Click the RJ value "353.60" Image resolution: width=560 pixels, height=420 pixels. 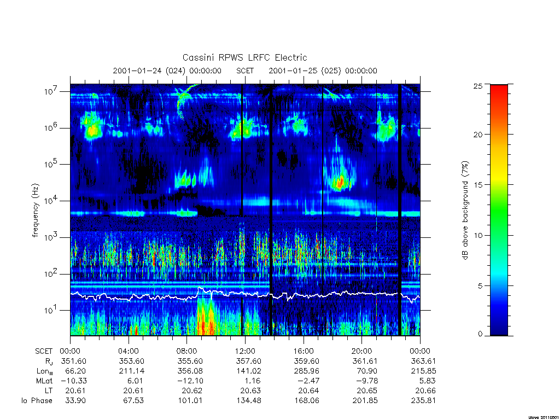point(131,361)
